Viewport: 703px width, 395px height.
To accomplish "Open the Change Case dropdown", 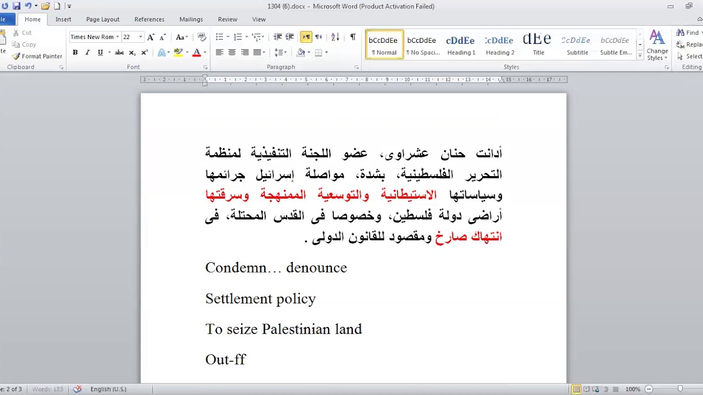I will 182,37.
